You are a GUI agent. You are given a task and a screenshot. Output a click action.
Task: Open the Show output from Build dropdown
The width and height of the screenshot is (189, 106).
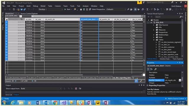pos(41,89)
